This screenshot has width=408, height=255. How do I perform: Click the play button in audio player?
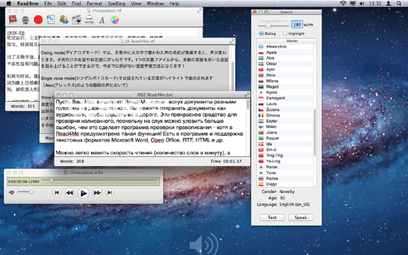83,193
